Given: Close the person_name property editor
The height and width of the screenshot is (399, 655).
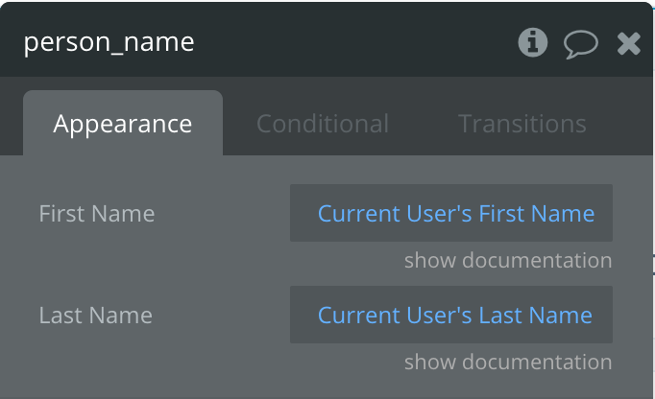Looking at the screenshot, I should tap(629, 43).
